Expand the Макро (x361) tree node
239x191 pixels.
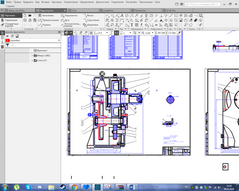32,56
